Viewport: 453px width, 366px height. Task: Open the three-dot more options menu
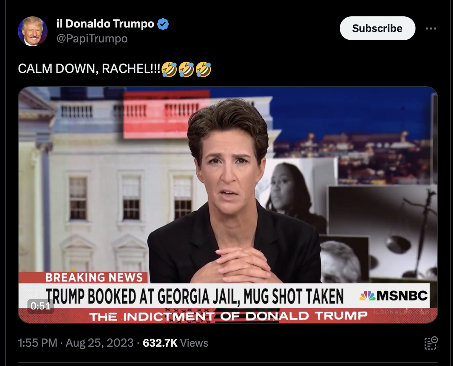(431, 28)
